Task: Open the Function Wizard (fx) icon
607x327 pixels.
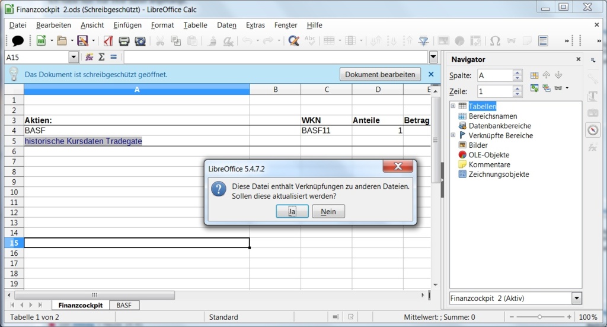Action: pyautogui.click(x=90, y=57)
